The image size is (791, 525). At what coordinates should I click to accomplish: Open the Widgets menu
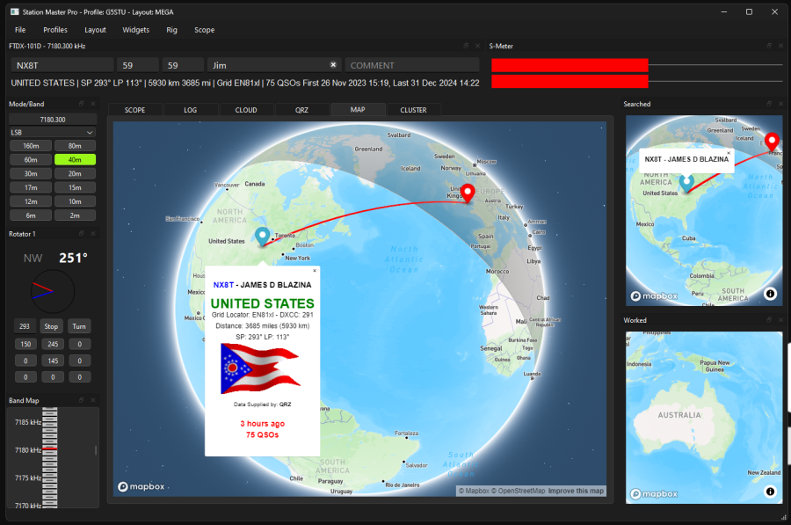pyautogui.click(x=135, y=30)
